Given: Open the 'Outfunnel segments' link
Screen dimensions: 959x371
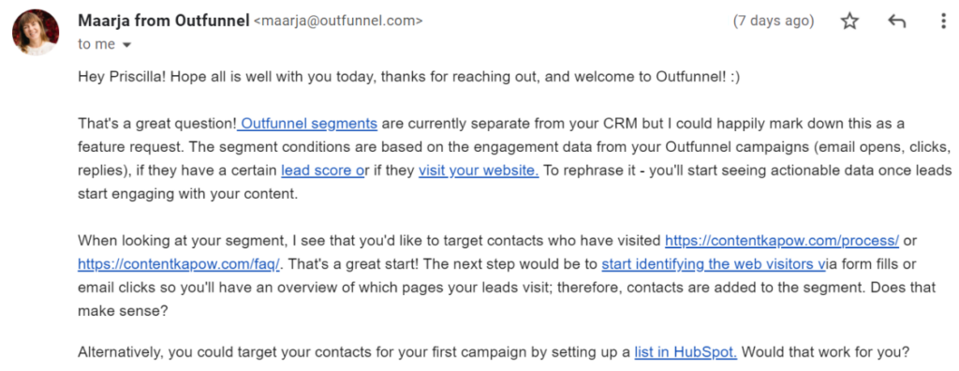Looking at the screenshot, I should coord(307,123).
